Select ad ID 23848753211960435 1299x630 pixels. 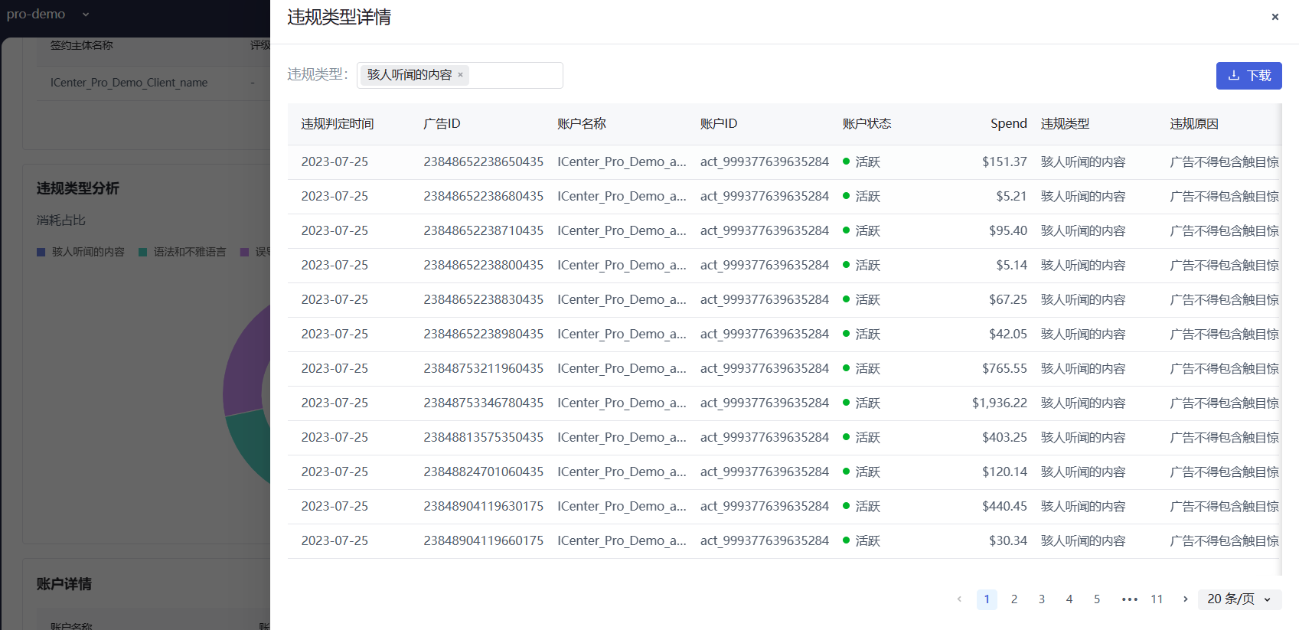tap(483, 369)
